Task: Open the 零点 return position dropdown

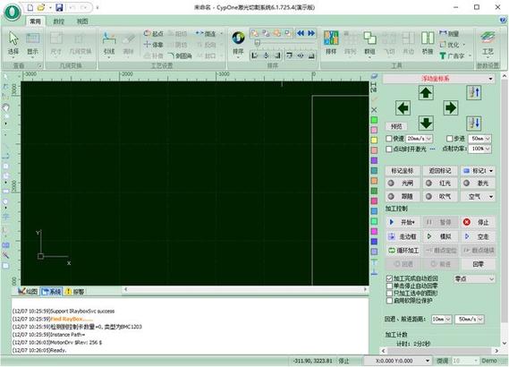Action: click(x=474, y=279)
